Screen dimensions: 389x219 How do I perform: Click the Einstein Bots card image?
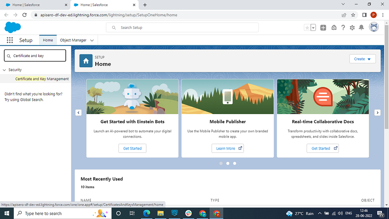(132, 97)
